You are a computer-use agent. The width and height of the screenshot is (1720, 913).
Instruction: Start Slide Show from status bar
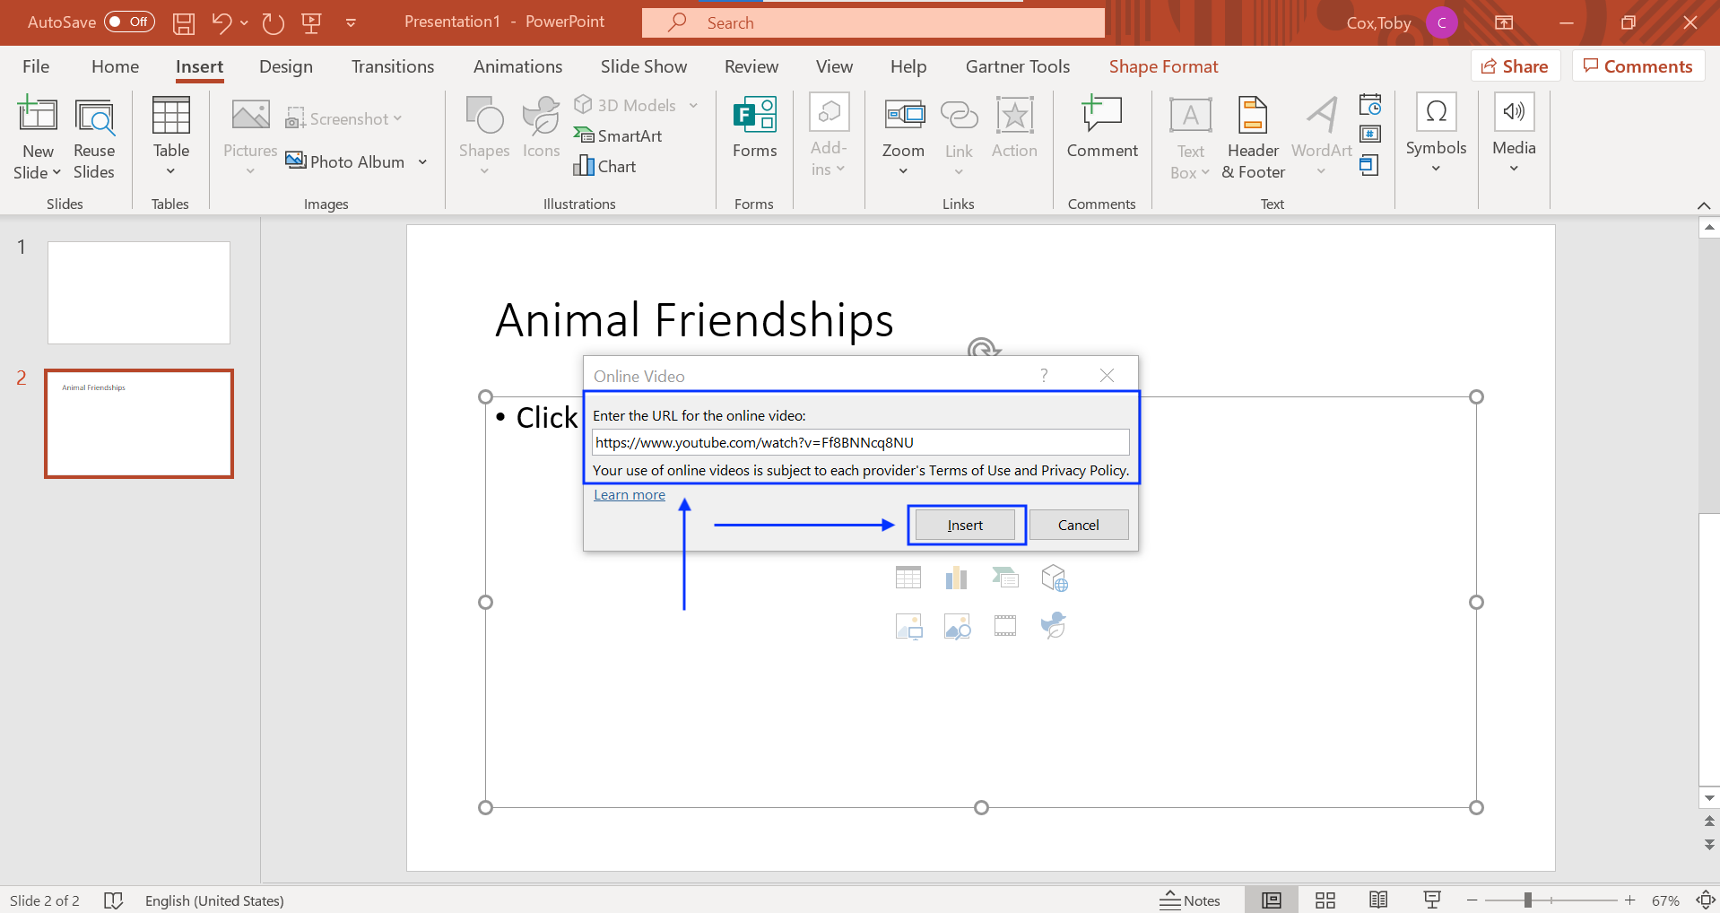tap(1432, 900)
